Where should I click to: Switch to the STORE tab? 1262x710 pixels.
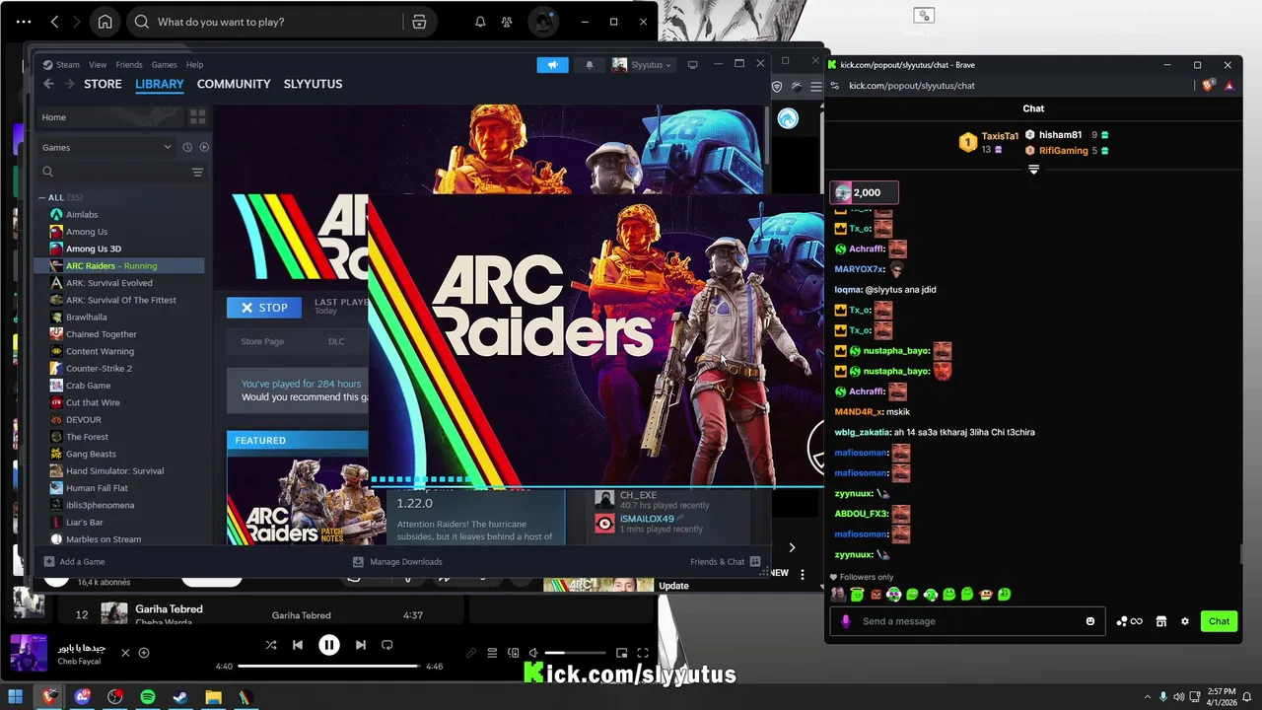click(x=103, y=84)
